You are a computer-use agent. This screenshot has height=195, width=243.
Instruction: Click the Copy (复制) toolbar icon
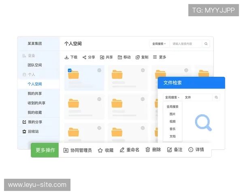tap(137, 57)
